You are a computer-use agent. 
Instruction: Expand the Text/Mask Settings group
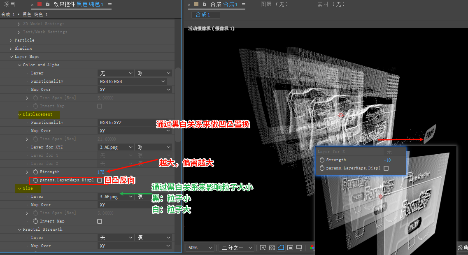[x=19, y=32]
